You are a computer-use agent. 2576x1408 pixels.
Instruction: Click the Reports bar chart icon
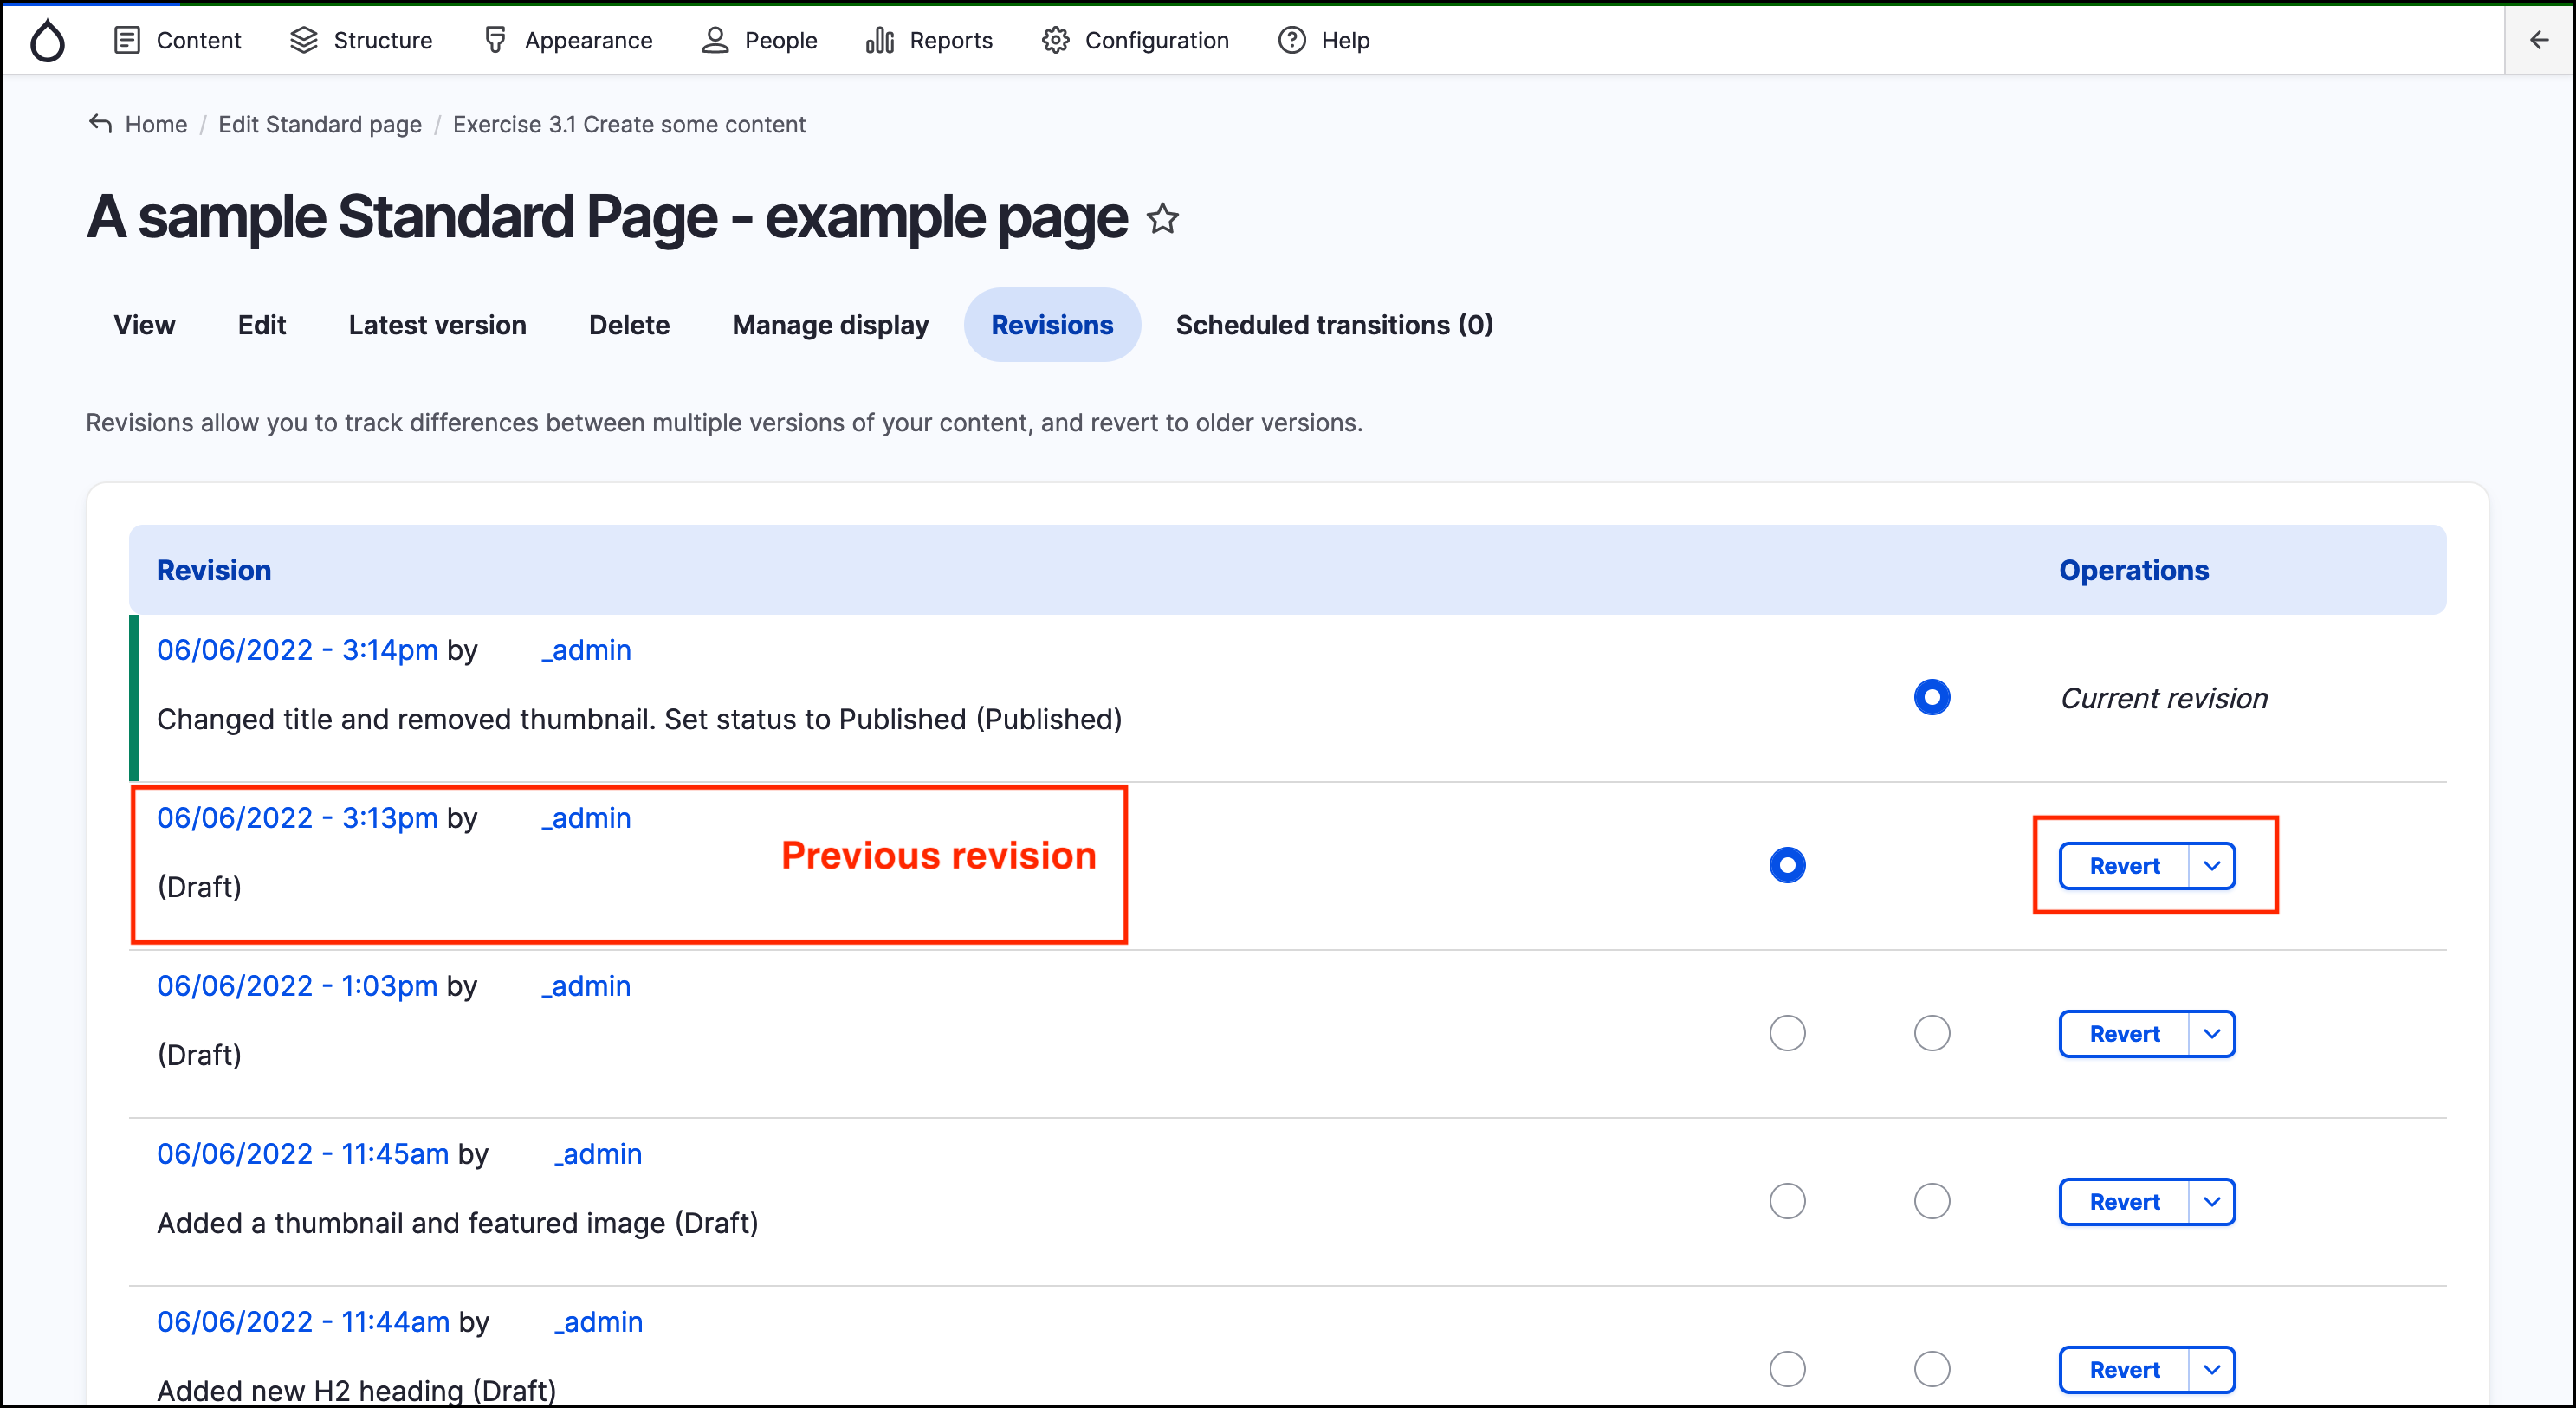click(879, 40)
